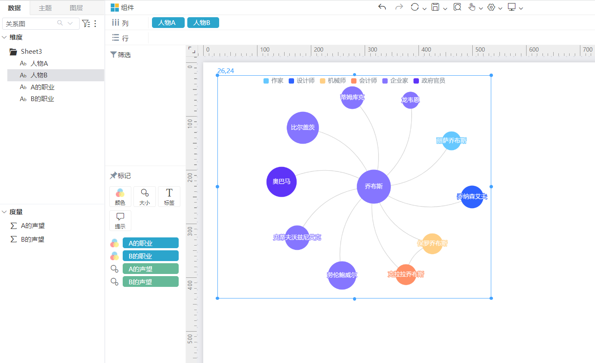This screenshot has height=363, width=595.
Task: Click the monitor display icon
Action: click(512, 7)
